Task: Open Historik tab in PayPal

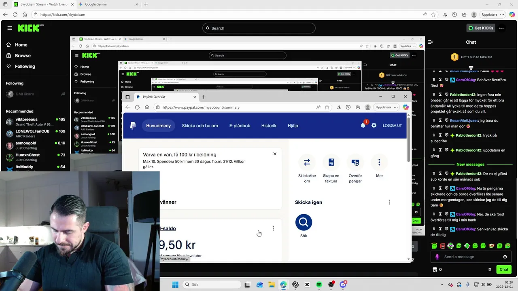Action: pos(269,126)
